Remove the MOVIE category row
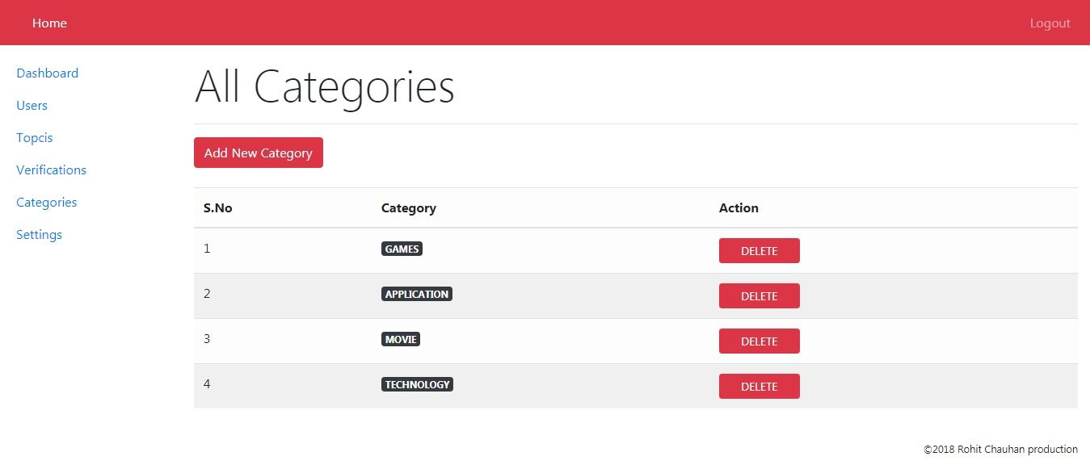 pyautogui.click(x=759, y=341)
